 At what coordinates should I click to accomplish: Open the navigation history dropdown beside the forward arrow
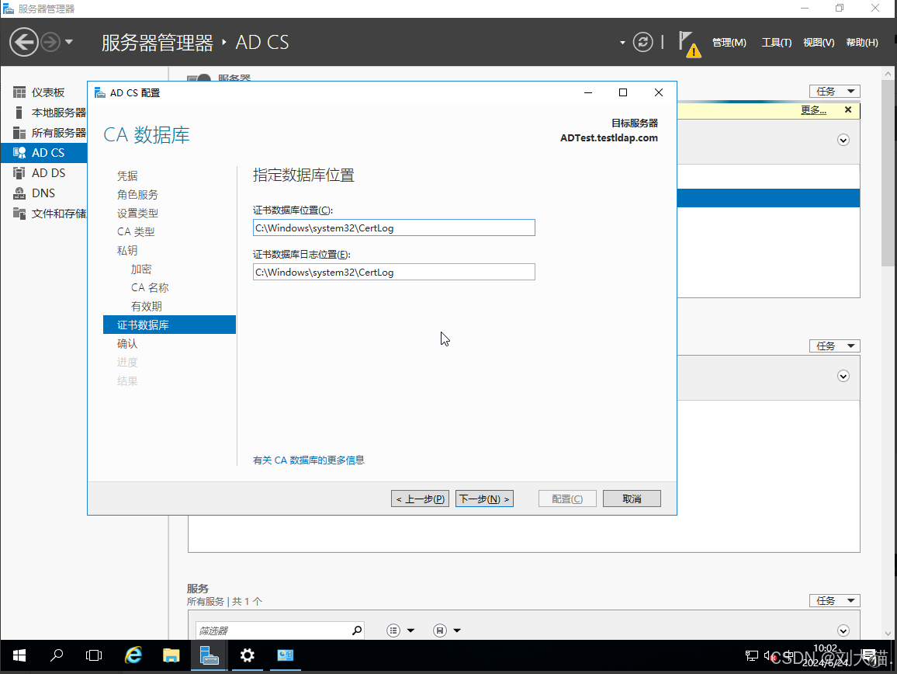point(68,42)
